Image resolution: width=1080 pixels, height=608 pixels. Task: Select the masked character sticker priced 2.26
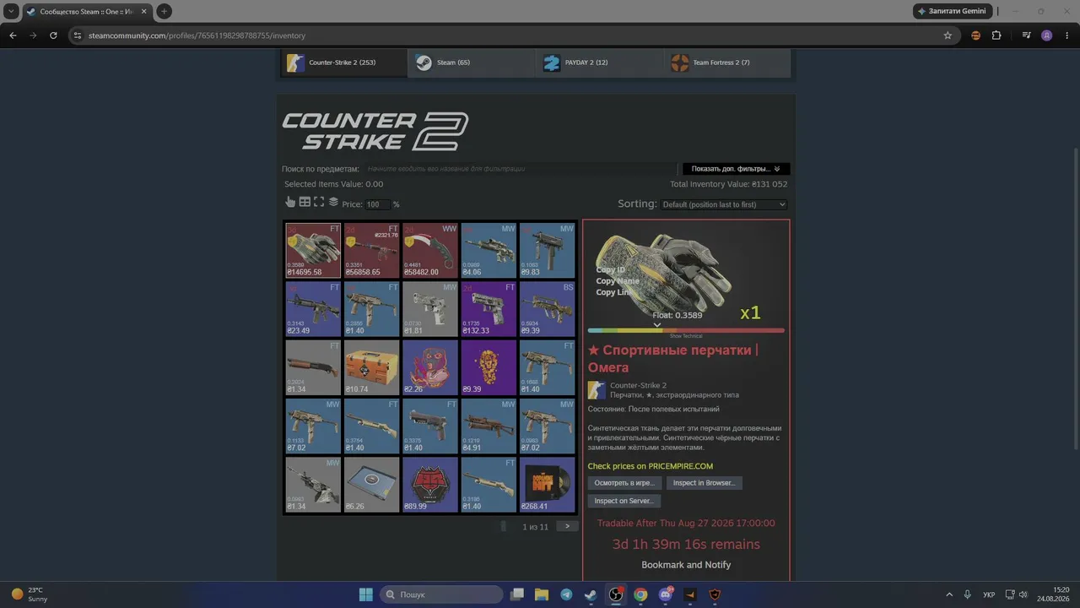(430, 367)
